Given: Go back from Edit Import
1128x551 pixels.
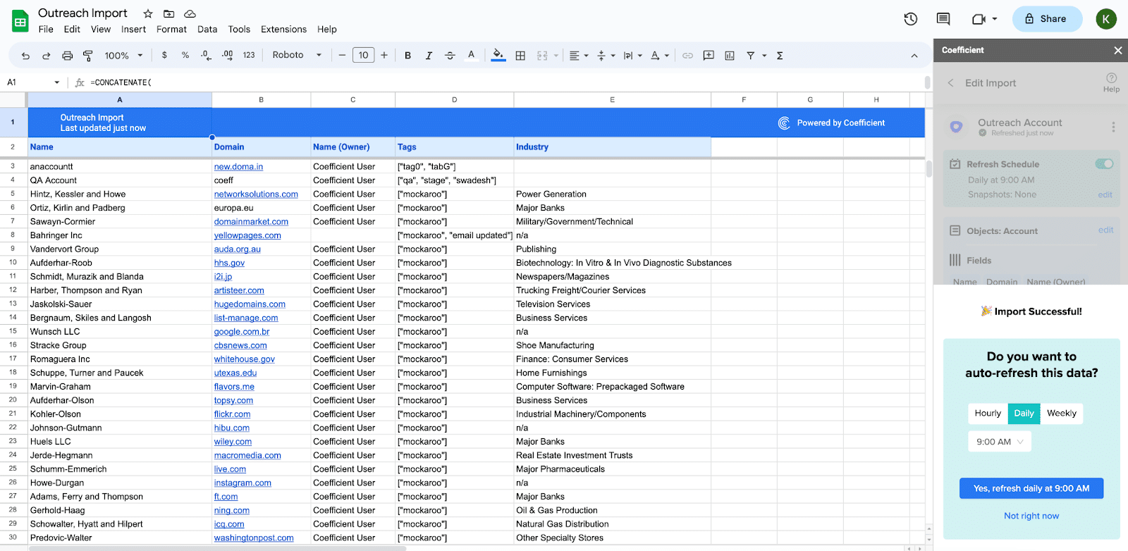Looking at the screenshot, I should pyautogui.click(x=950, y=83).
